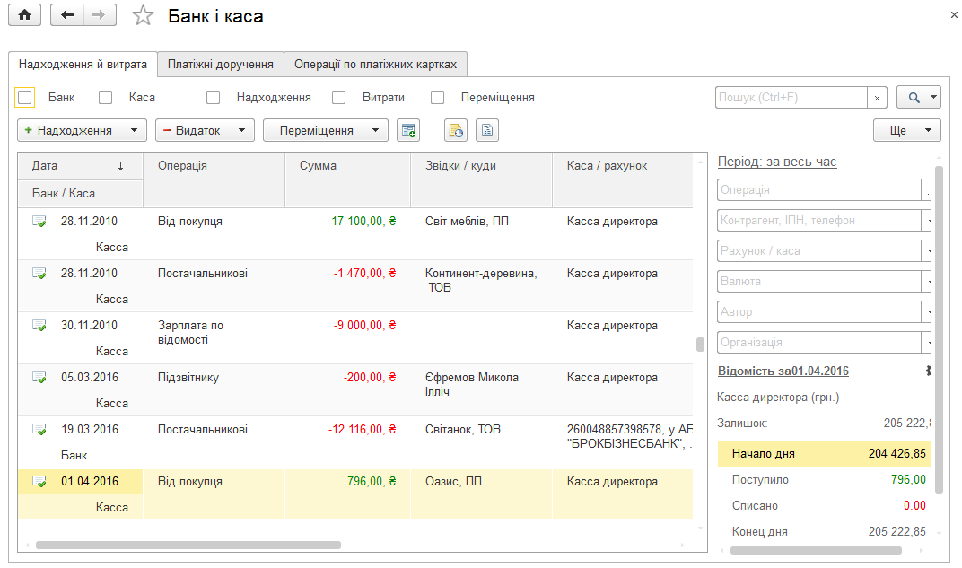962x568 pixels.
Task: Click posted-document icon of 28.11.2010 Від покупця row
Action: pos(39,222)
